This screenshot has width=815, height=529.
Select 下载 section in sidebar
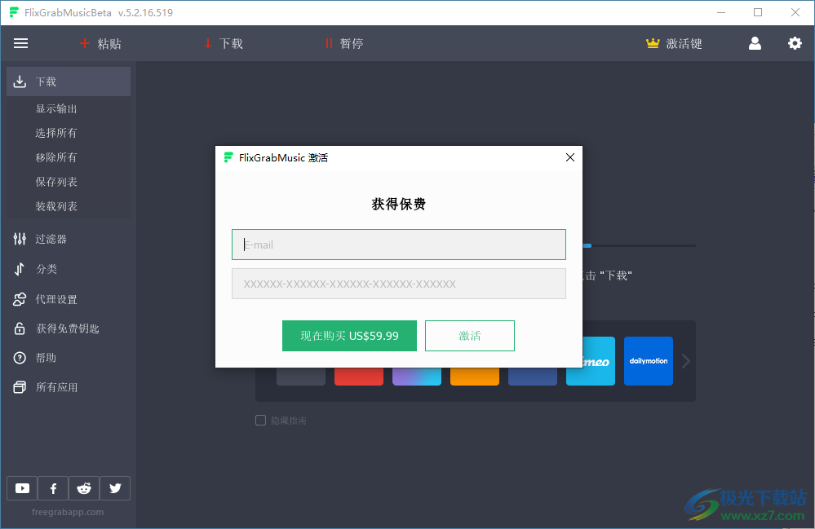click(69, 82)
